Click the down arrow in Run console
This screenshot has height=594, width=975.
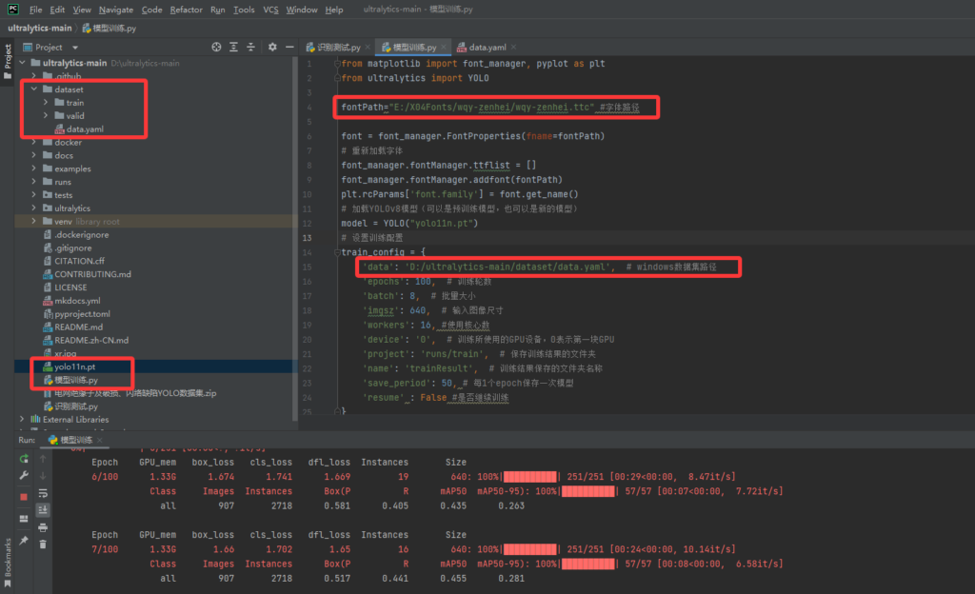(x=43, y=476)
